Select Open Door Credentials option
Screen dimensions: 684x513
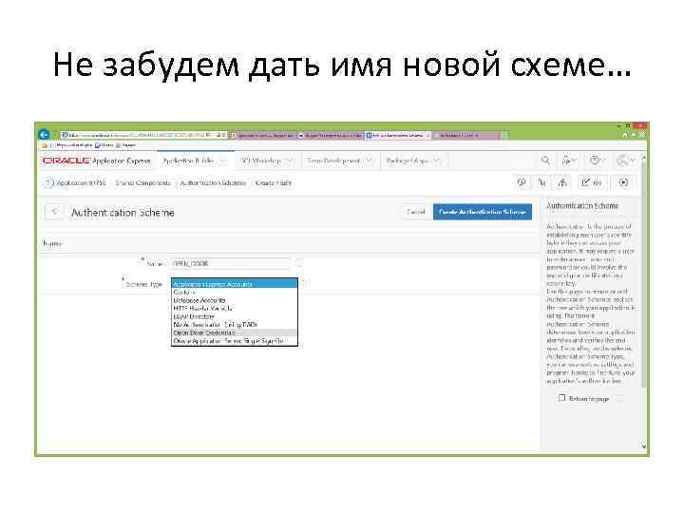pyautogui.click(x=235, y=332)
